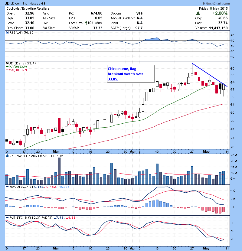242x251 pixels.
Task: Click the bold JD ticker symbol in header
Action: click(x=7, y=3)
